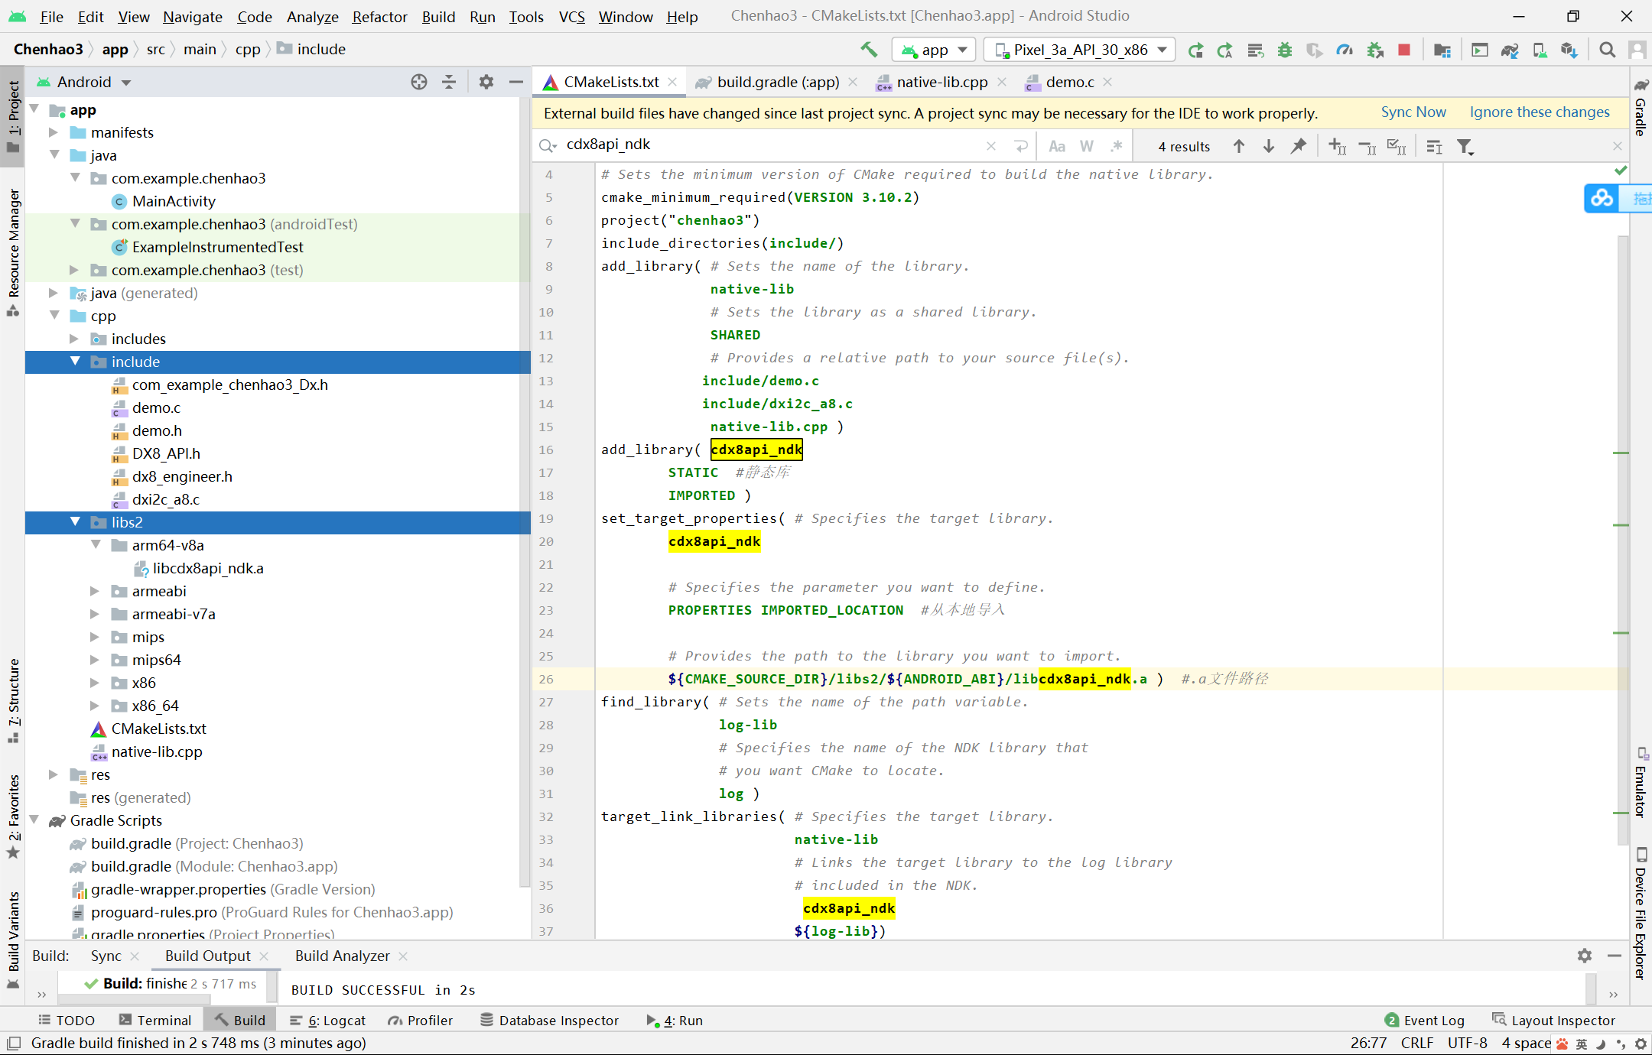Profile the app using the gauge icon
The height and width of the screenshot is (1055, 1652).
(1345, 49)
